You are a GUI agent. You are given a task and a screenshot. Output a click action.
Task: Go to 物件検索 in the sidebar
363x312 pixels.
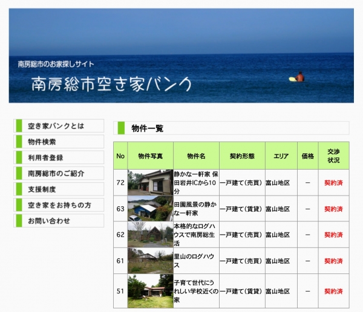pos(59,142)
